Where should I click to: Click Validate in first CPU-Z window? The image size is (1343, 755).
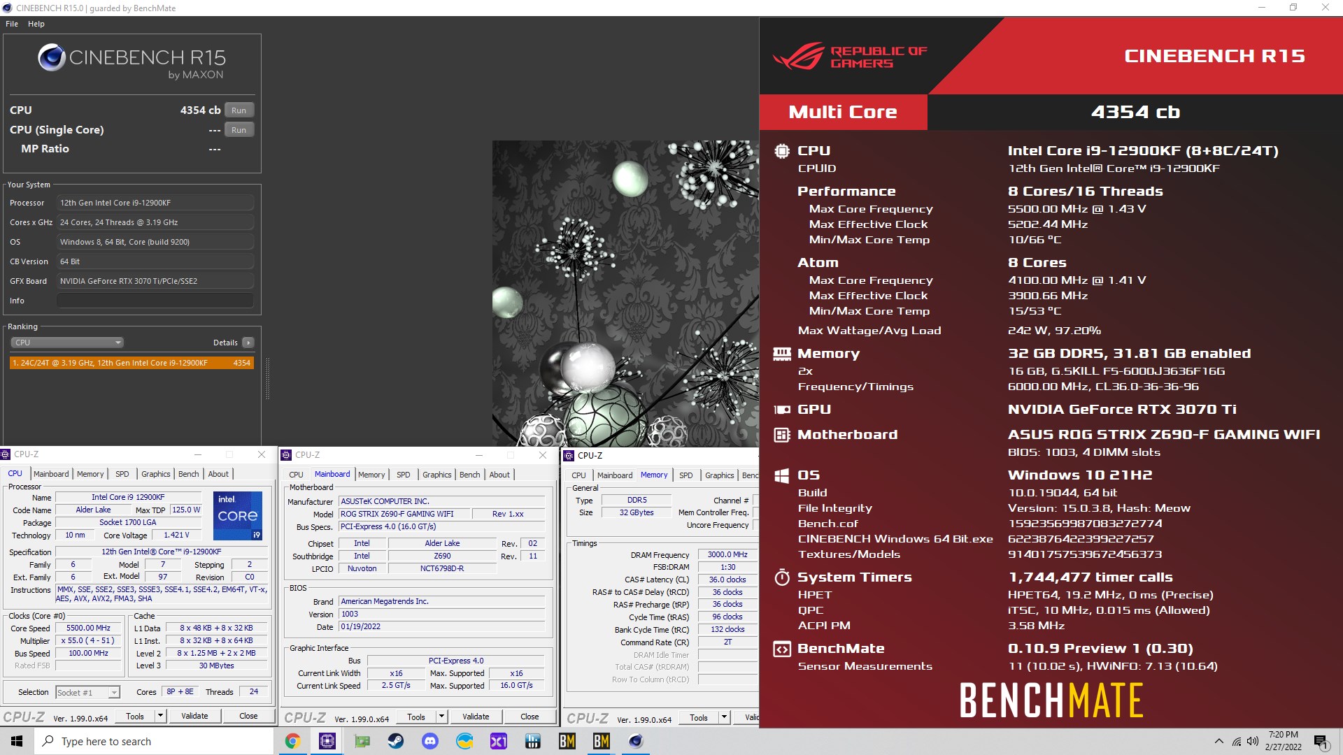(x=194, y=717)
